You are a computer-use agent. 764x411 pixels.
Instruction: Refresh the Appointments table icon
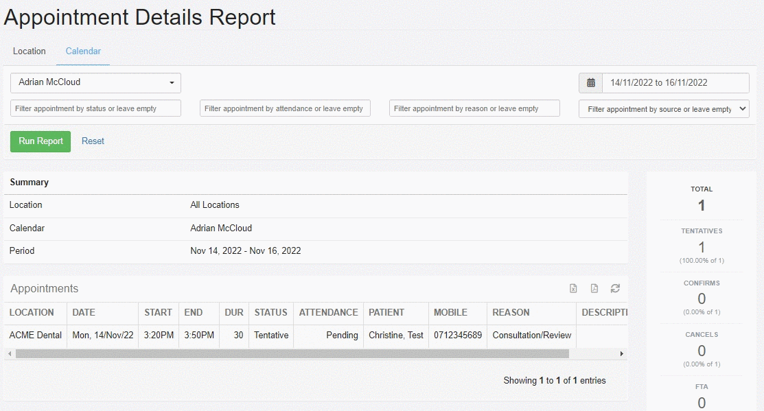[616, 289]
